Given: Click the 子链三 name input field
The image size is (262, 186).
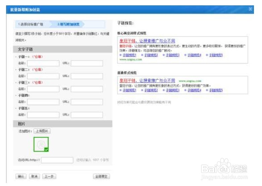Looking at the screenshot, I should (x=43, y=89).
